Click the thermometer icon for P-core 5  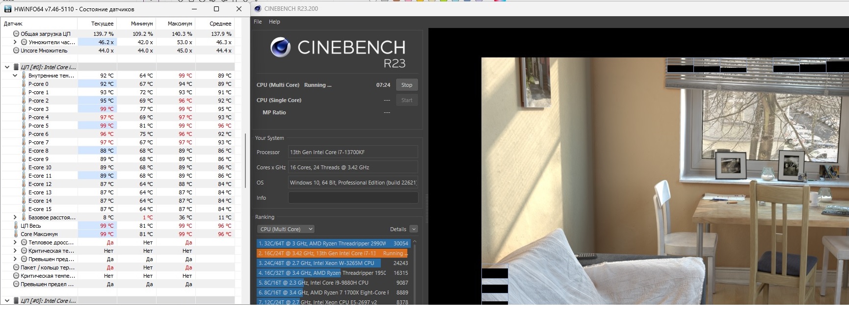click(24, 126)
